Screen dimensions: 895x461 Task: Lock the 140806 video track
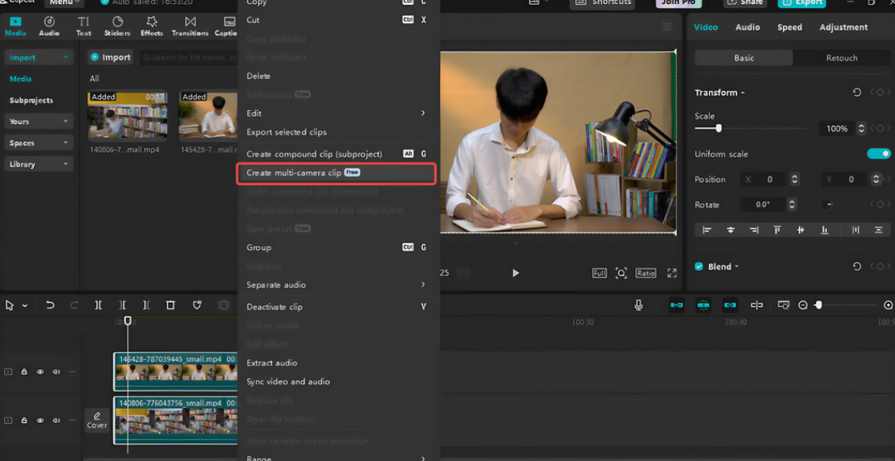click(x=24, y=421)
